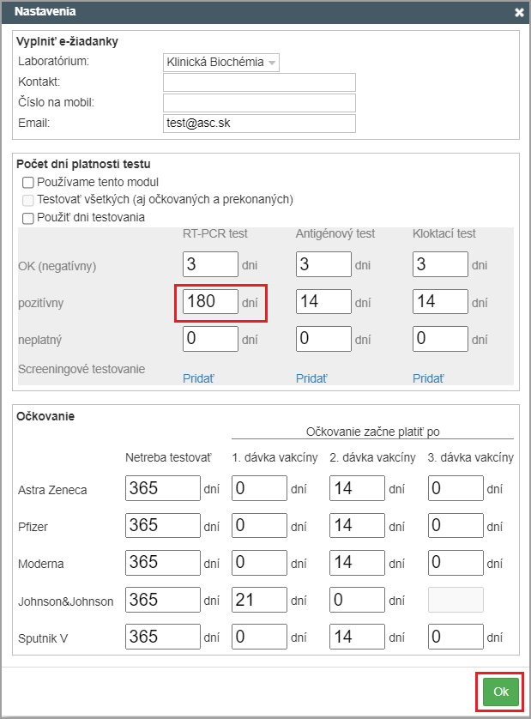
Task: Close the Nastavenia dialog with the X icon
Action: pyautogui.click(x=519, y=12)
